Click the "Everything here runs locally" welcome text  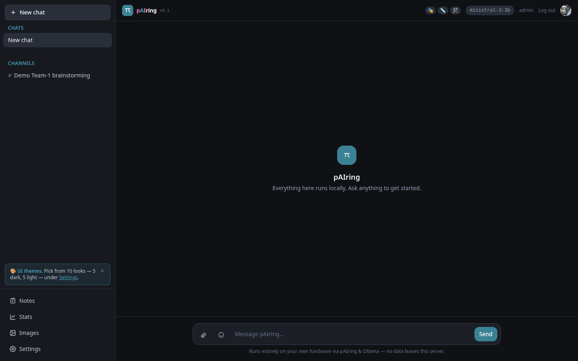point(347,188)
